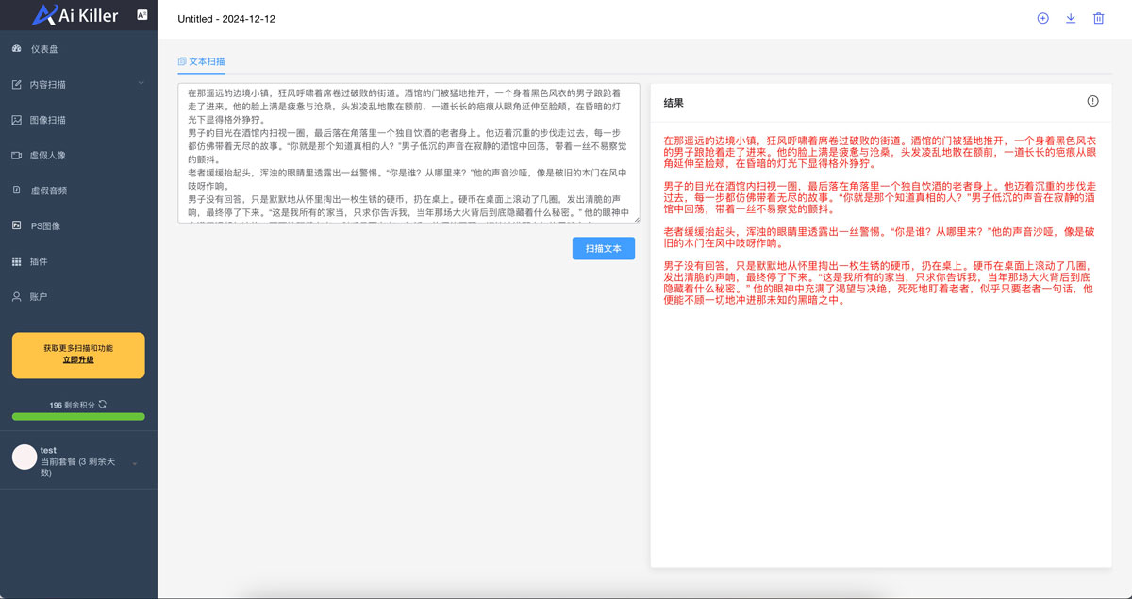Open 虚假人像 fake portrait camera icon

click(x=17, y=155)
